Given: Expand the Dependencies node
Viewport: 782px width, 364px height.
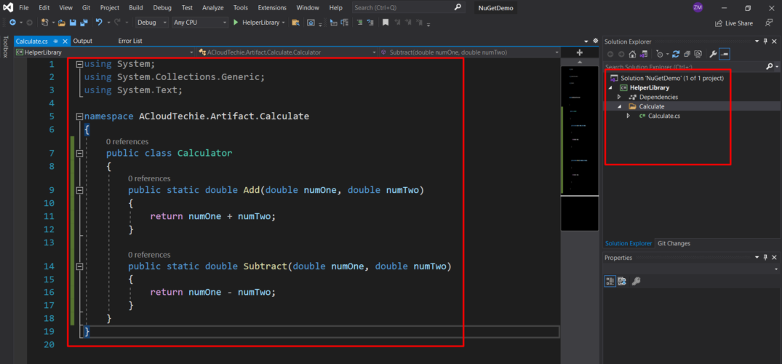Looking at the screenshot, I should 619,97.
